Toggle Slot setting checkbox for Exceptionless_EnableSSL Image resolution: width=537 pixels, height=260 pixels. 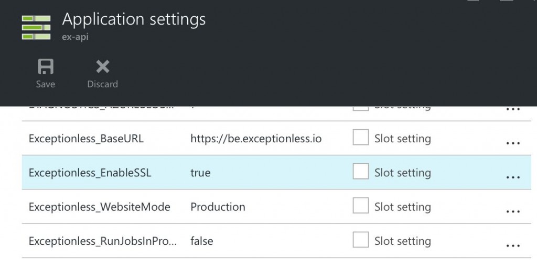click(360, 172)
